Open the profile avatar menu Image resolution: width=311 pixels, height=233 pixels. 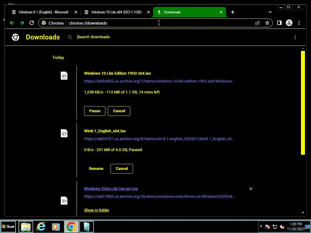[289, 23]
